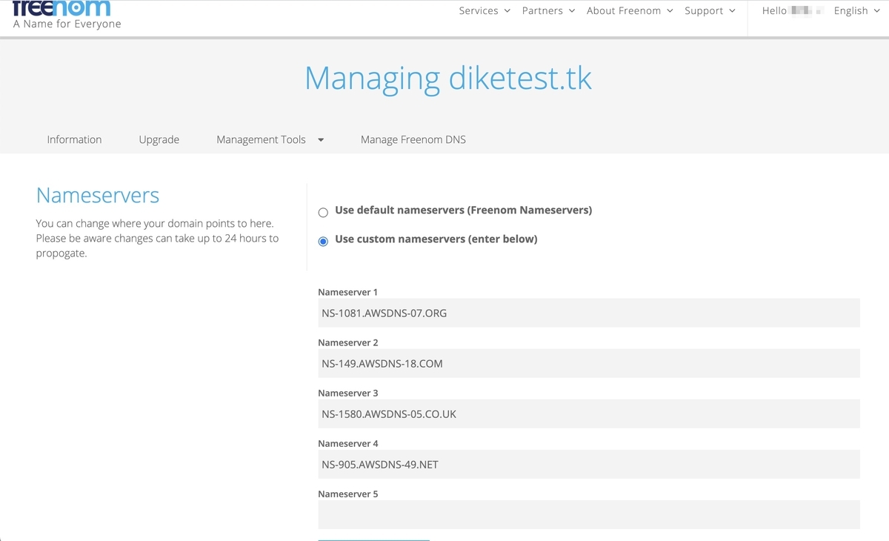The height and width of the screenshot is (541, 889).
Task: Click the Nameserver 2 input field
Action: [x=589, y=363]
